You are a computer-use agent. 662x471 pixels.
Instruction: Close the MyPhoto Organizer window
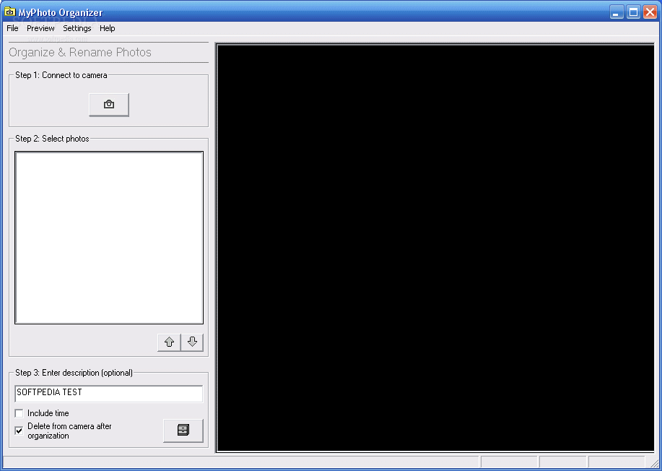coord(650,12)
